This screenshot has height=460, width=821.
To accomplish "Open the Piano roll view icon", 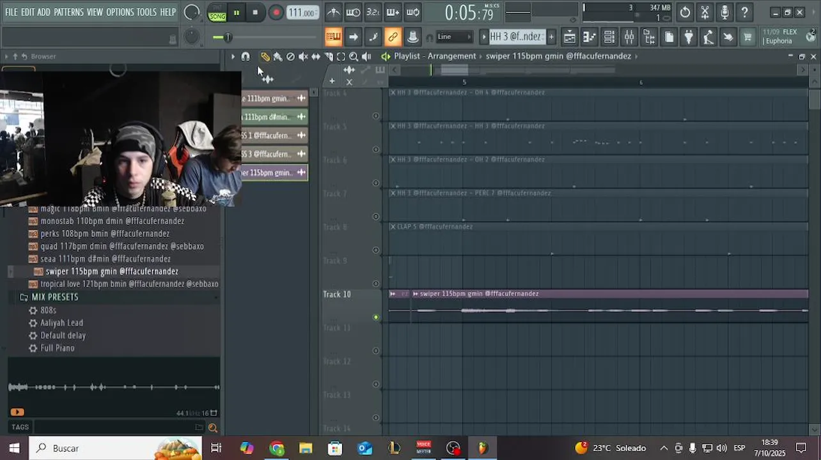I will [x=589, y=37].
